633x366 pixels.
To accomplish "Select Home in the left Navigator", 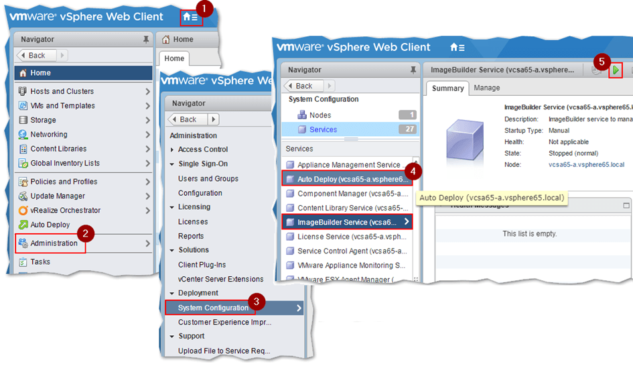I will (84, 72).
